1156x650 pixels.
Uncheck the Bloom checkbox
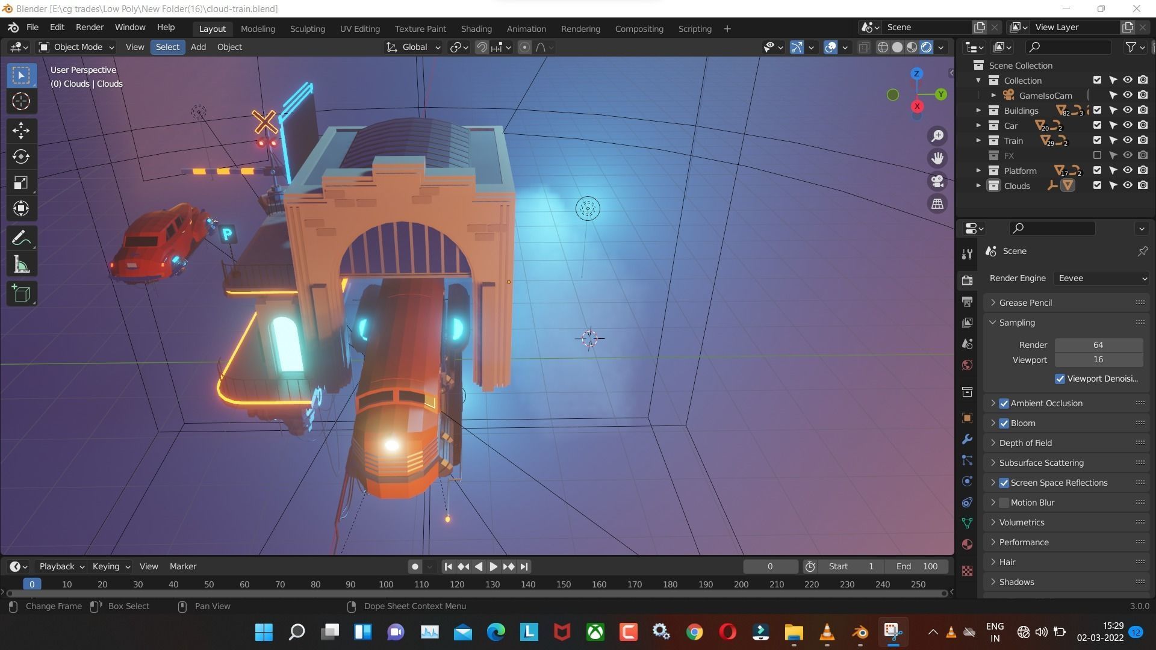1004,423
